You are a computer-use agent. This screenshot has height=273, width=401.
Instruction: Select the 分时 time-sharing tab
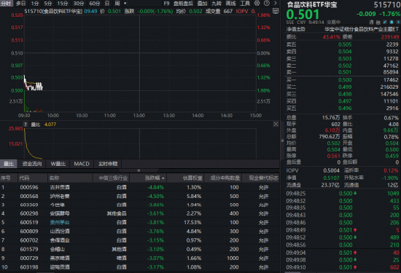coord(6,4)
